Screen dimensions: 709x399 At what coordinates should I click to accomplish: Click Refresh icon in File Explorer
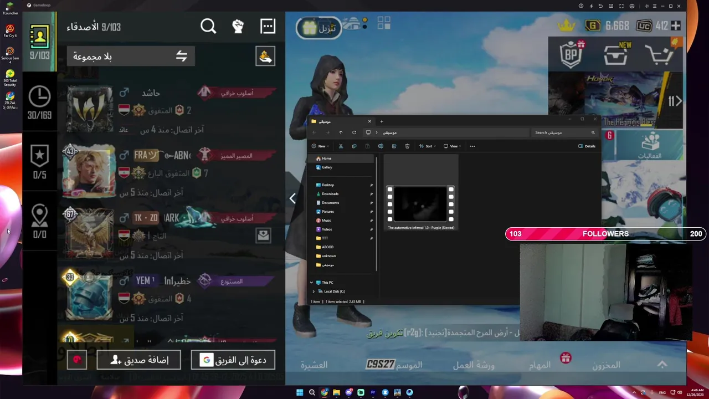[x=354, y=132]
